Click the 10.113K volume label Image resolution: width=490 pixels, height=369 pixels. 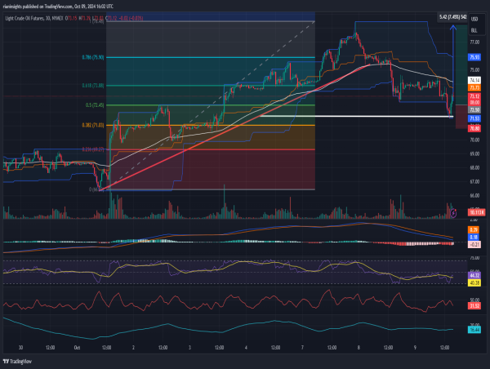[477, 212]
